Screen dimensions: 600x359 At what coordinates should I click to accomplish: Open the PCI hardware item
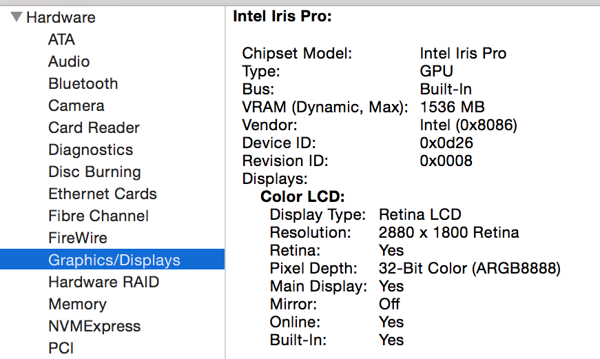61,348
